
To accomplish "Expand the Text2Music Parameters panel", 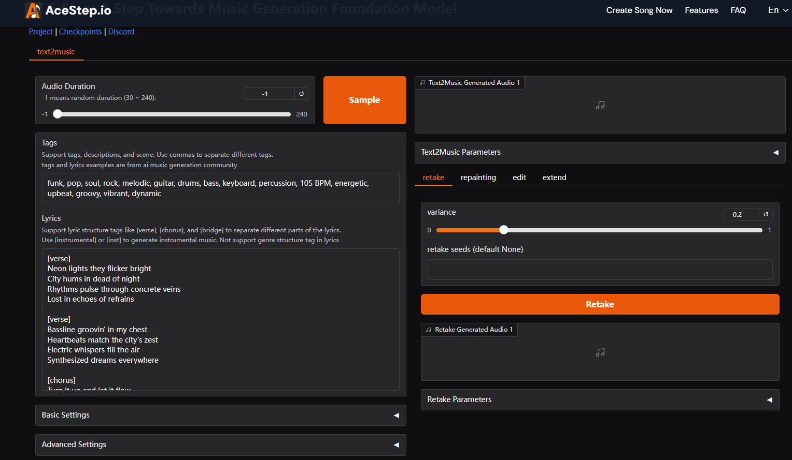I will click(x=600, y=152).
